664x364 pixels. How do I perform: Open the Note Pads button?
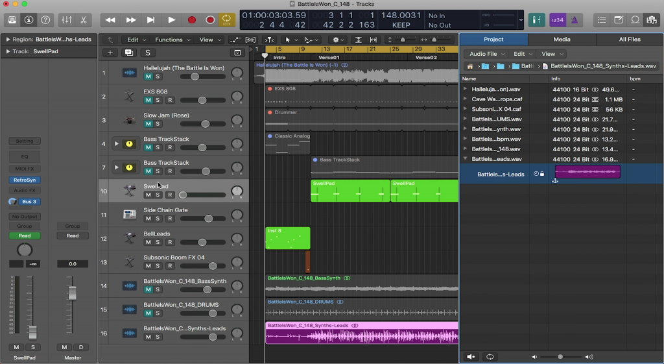point(618,20)
